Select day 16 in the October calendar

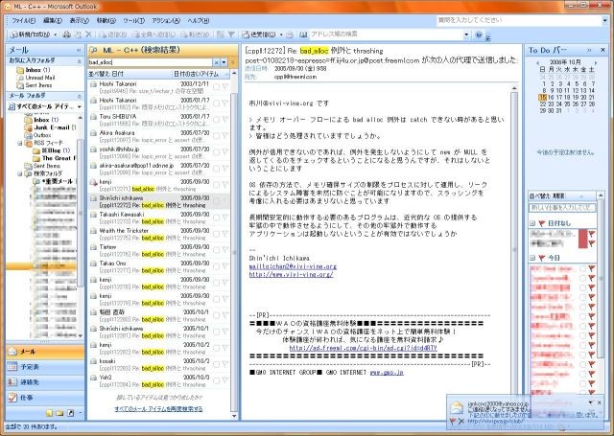point(551,98)
